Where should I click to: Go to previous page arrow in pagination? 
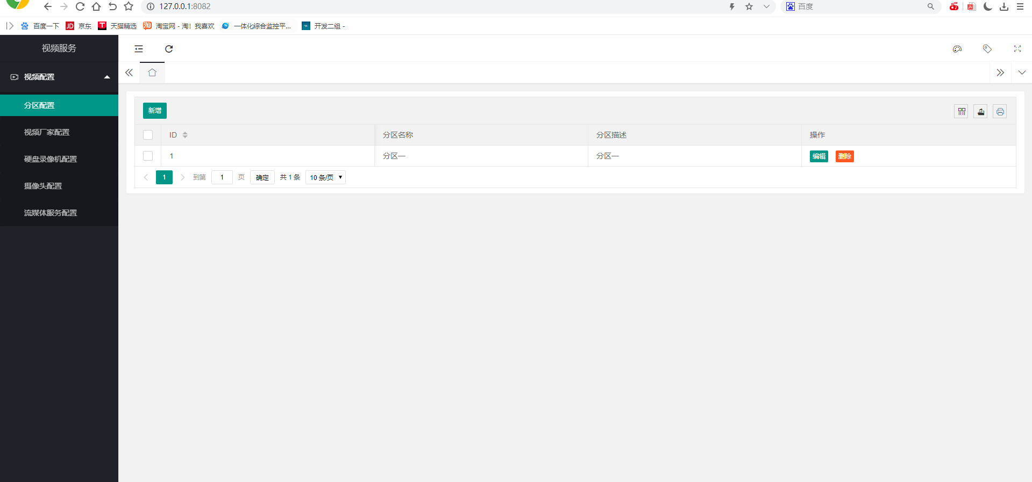point(146,177)
